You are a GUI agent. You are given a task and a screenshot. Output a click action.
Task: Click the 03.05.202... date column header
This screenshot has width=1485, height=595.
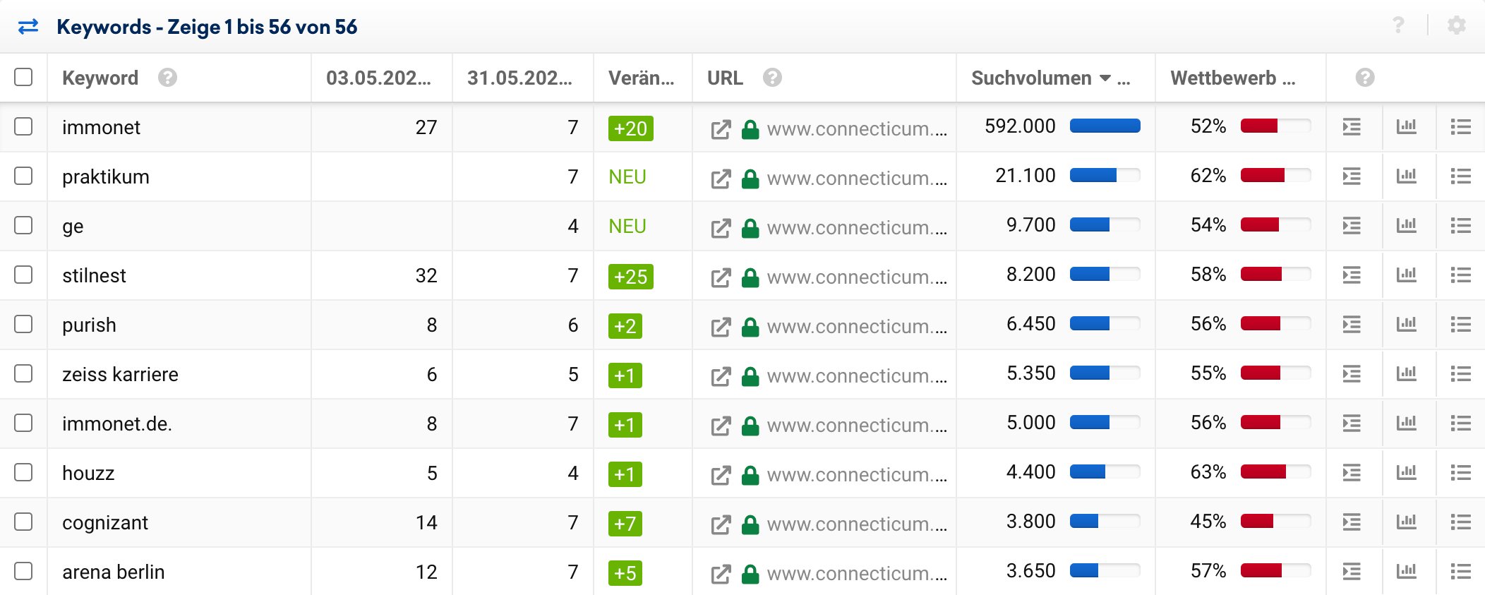(x=378, y=78)
